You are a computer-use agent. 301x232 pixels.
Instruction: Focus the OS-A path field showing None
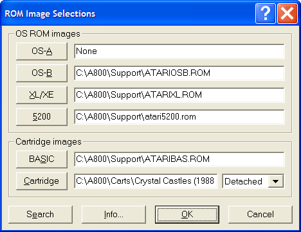(179, 51)
